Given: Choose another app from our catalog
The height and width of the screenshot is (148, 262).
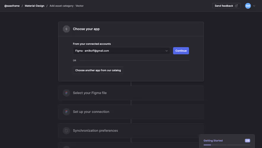Looking at the screenshot, I should (x=98, y=70).
